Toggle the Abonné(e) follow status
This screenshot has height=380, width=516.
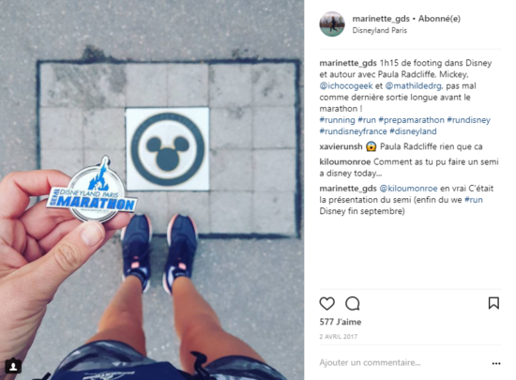(x=439, y=19)
